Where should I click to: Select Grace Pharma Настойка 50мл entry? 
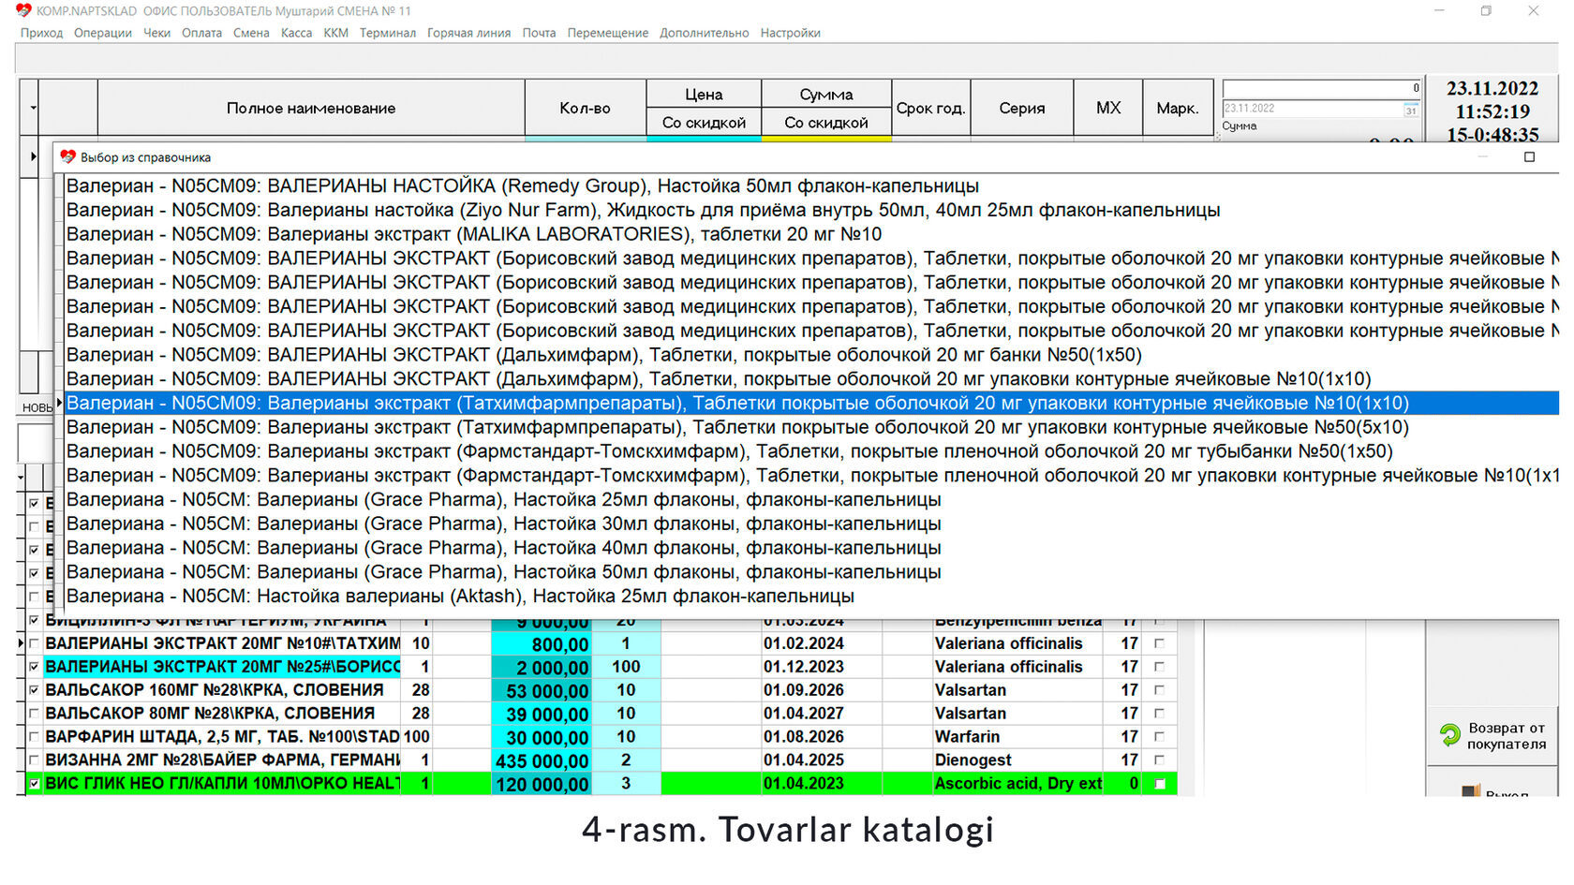coord(811,572)
